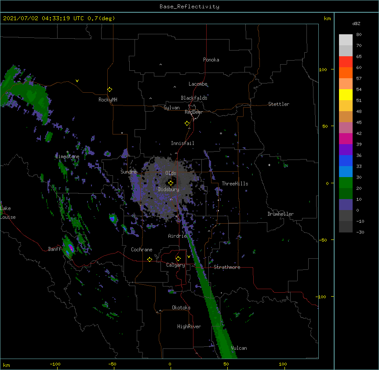Click the white asterisk above the Limestone label
379x370 pixels.
[67, 152]
